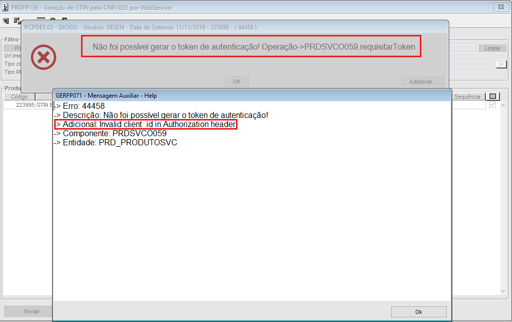Click the document icon in the PRDFP136 title bar
Screen dimensions: 512x322
tap(5, 7)
